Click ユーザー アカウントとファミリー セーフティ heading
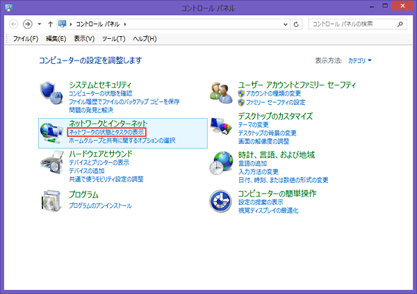The width and height of the screenshot is (417, 294). [297, 85]
